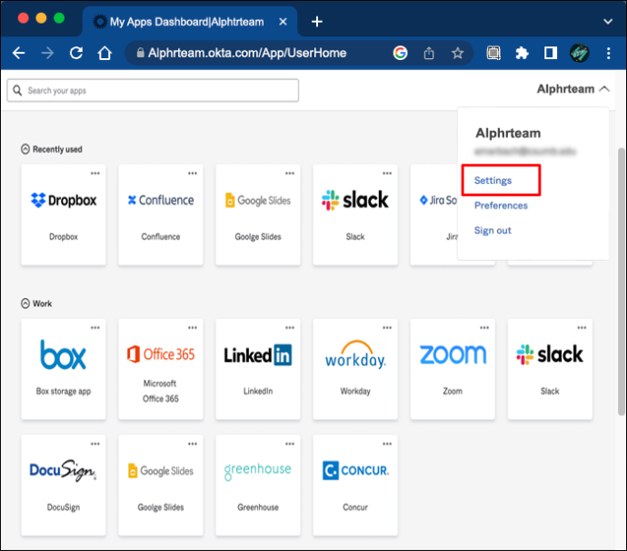Image resolution: width=627 pixels, height=551 pixels.
Task: Open options menu on Concur tile
Action: (x=387, y=444)
